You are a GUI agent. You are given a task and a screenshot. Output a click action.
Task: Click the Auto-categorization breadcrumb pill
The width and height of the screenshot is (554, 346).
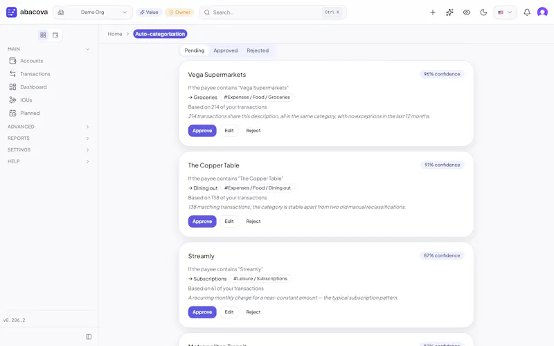160,34
